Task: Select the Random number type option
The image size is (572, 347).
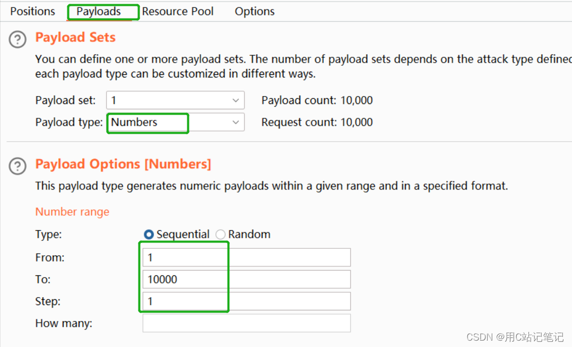Action: point(221,235)
